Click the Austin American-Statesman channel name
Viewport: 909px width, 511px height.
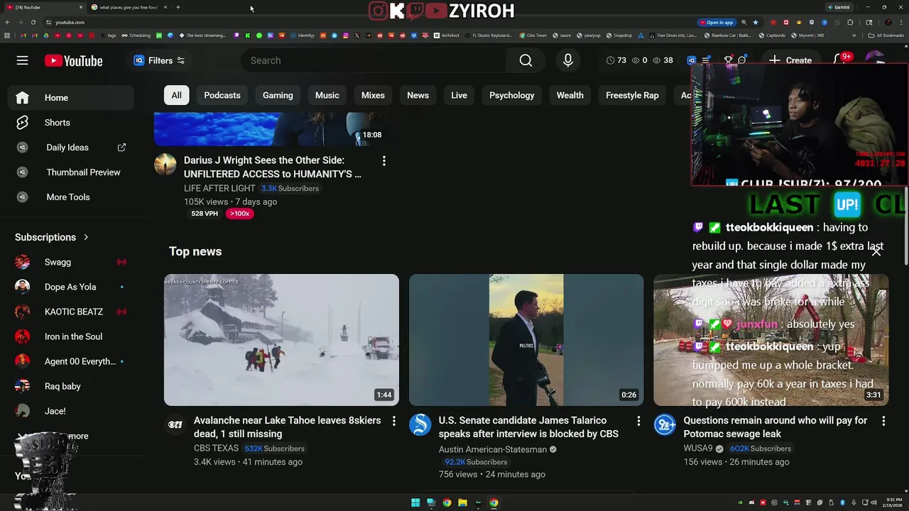point(493,449)
